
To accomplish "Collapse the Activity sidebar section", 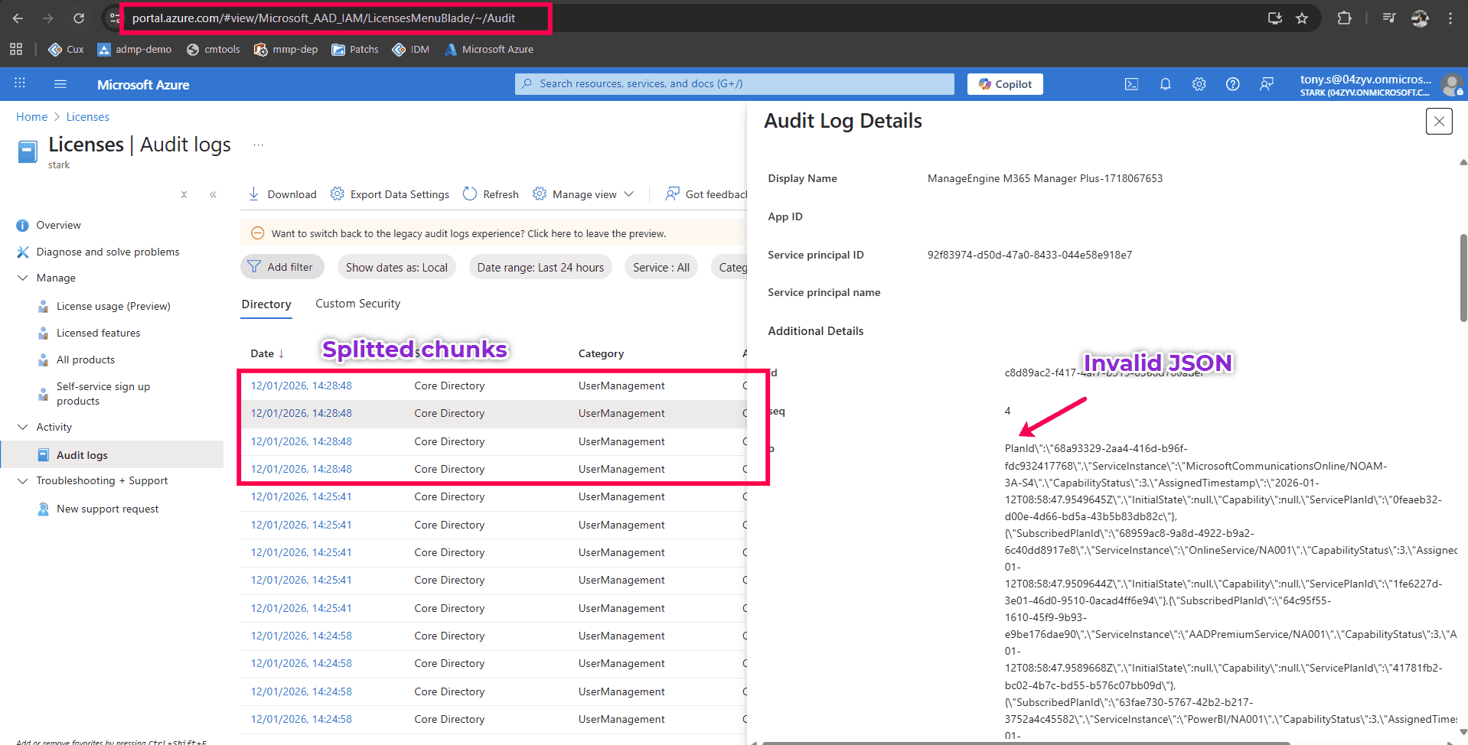I will [x=23, y=427].
